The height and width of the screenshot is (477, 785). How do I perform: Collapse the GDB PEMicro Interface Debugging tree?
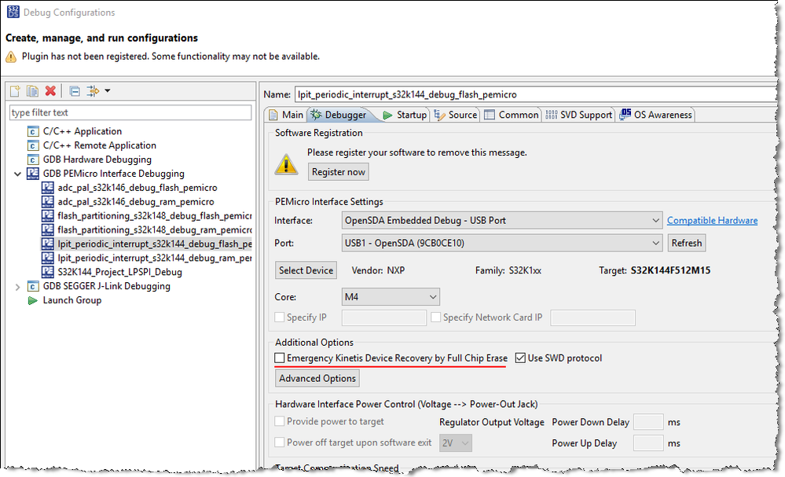17,173
